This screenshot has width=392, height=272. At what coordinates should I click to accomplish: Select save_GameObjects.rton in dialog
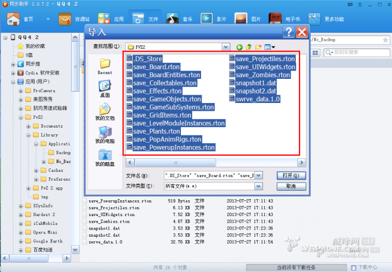[x=164, y=99]
